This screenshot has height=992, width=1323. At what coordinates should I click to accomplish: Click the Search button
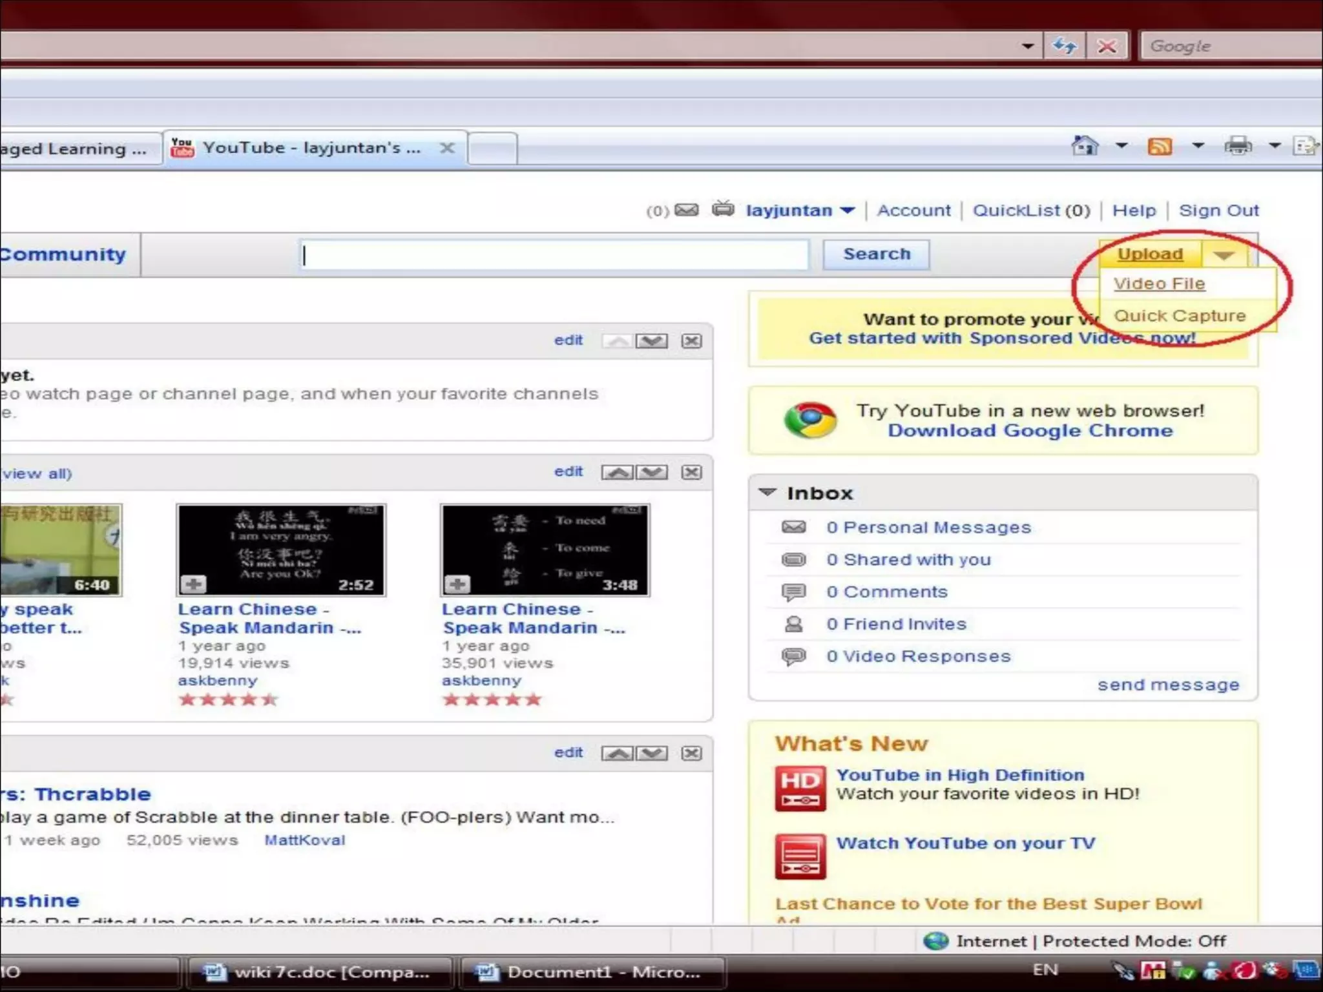point(876,254)
